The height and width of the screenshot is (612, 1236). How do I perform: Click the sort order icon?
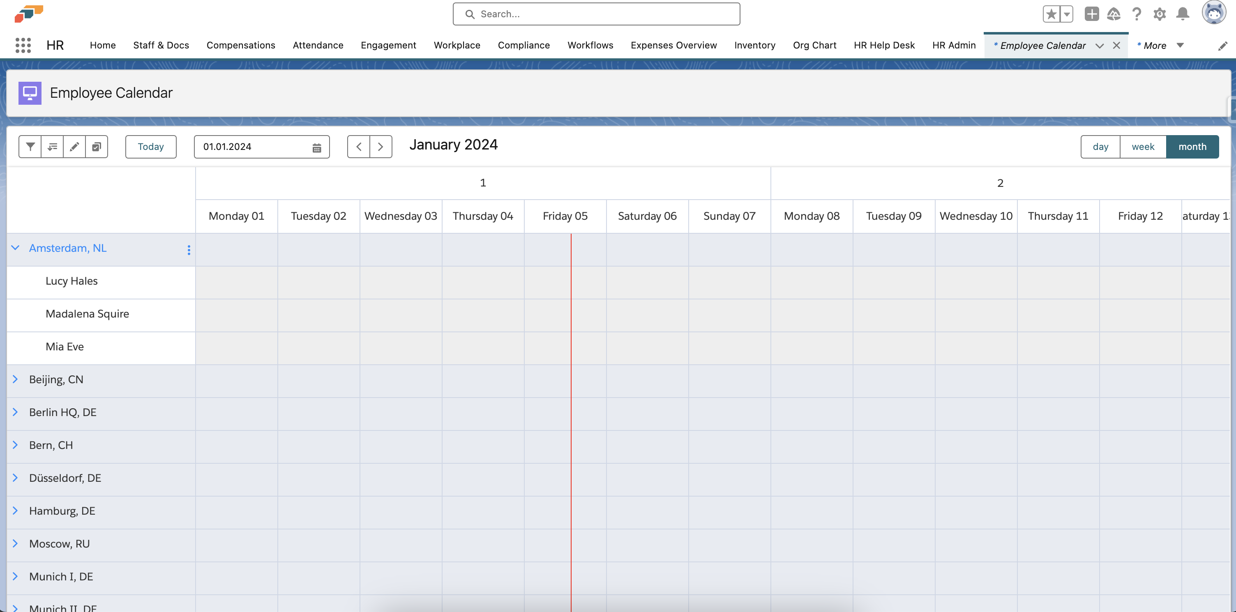[x=52, y=147]
